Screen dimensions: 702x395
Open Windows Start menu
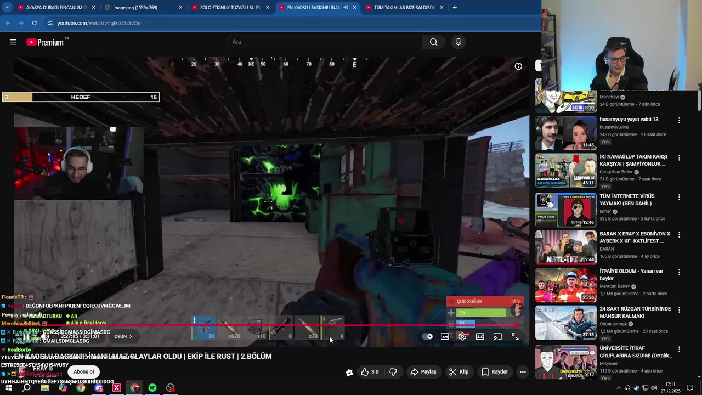(8, 388)
